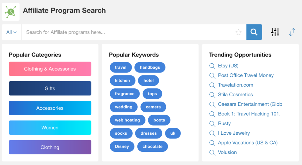Open the Apple Vacations (US & CA) link
The width and height of the screenshot is (302, 165).
click(x=248, y=143)
